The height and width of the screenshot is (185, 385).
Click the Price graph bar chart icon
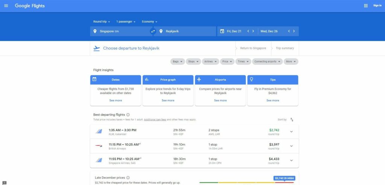tap(147, 79)
